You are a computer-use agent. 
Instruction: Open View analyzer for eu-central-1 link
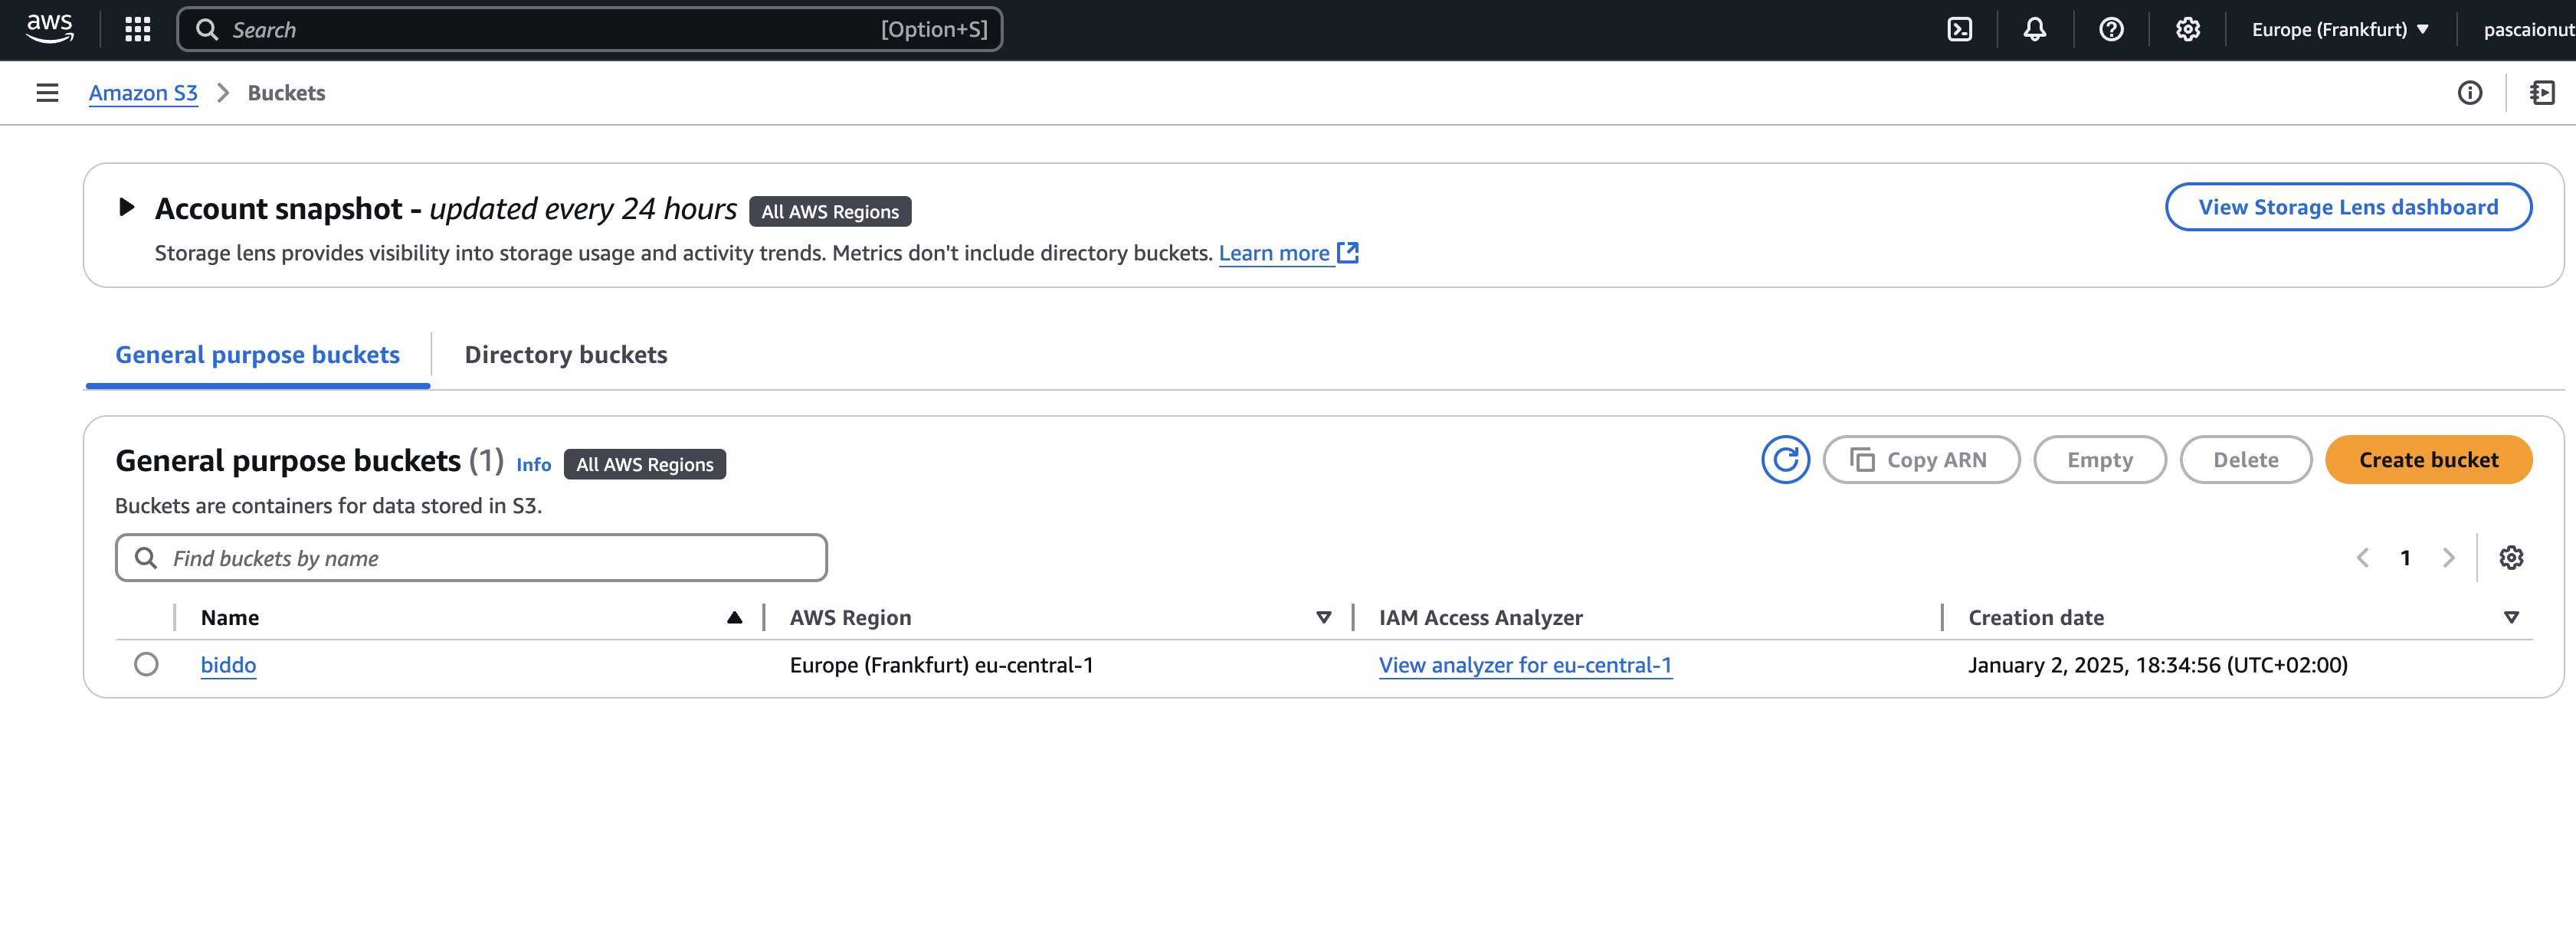click(x=1525, y=665)
